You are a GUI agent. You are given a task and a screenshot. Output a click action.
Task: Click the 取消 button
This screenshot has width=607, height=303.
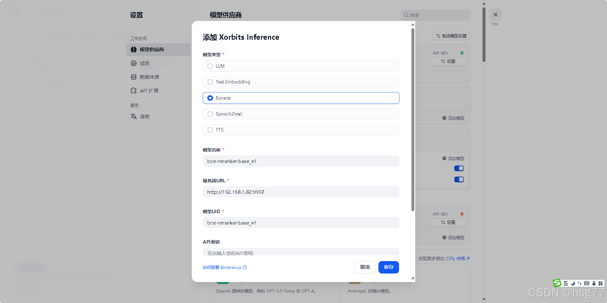(x=365, y=267)
